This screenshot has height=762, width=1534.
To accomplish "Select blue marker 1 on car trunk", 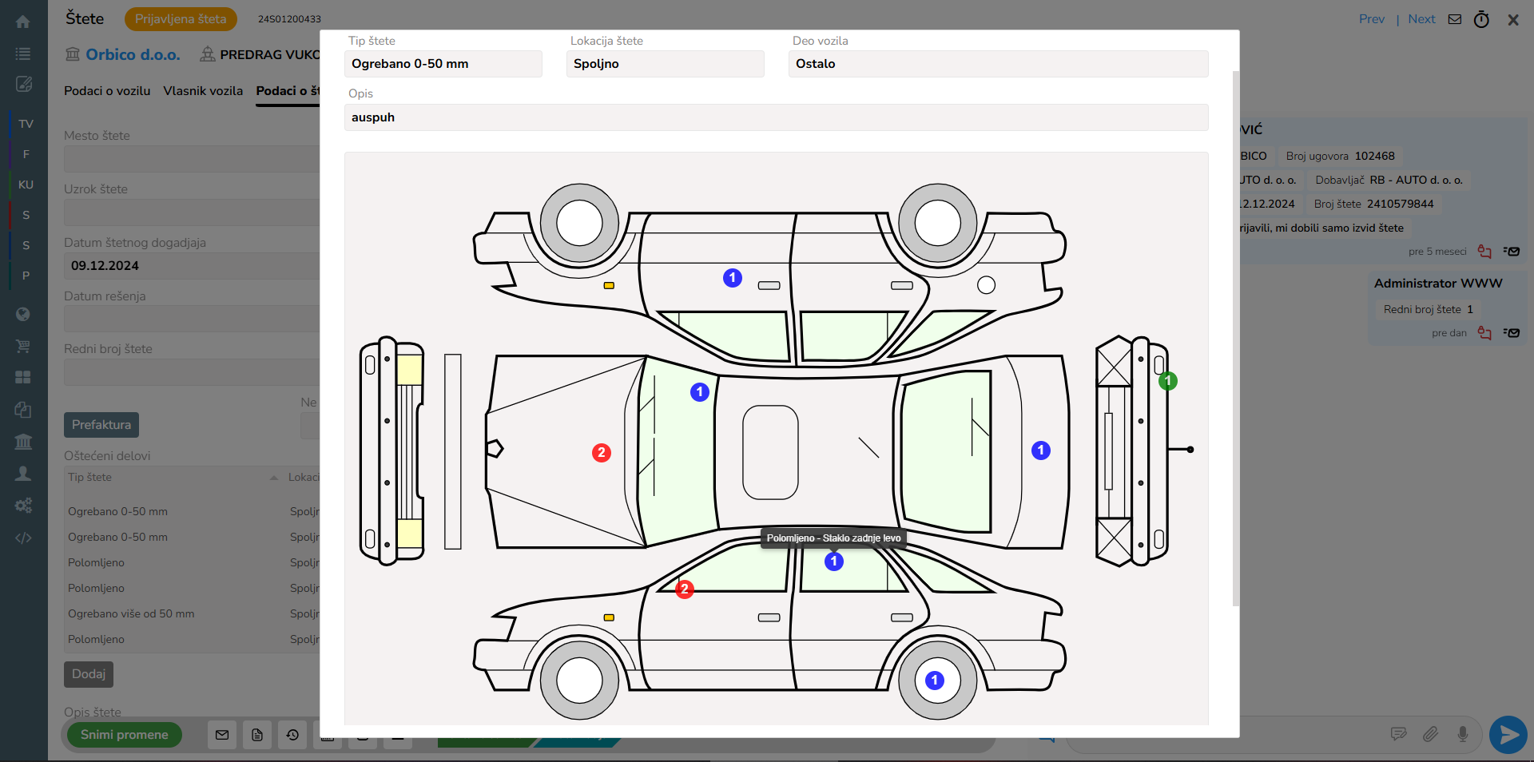I will (1041, 450).
